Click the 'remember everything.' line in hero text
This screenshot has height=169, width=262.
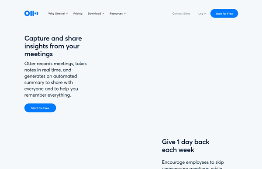point(48,95)
